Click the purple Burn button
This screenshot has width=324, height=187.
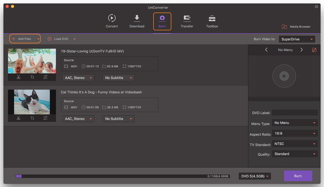(298, 176)
